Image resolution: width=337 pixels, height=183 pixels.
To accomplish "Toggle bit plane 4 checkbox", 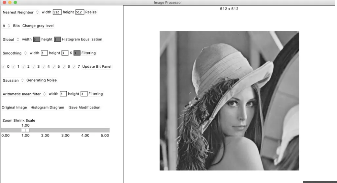I will pos(43,67).
